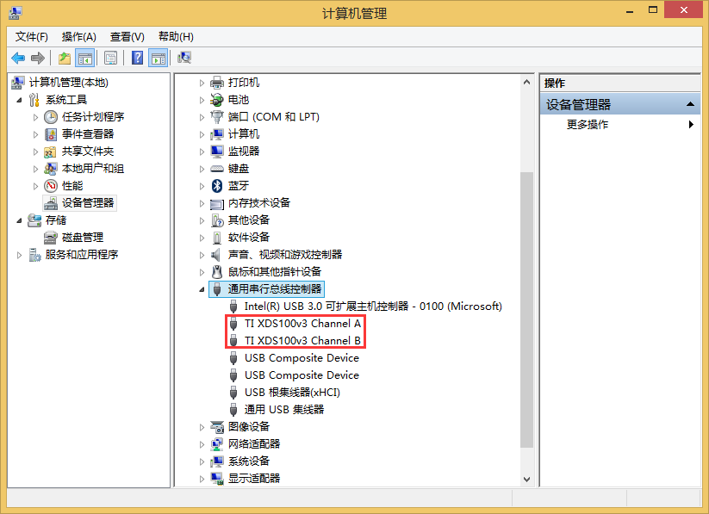Select 本地用户和组 in the left tree

(x=93, y=168)
